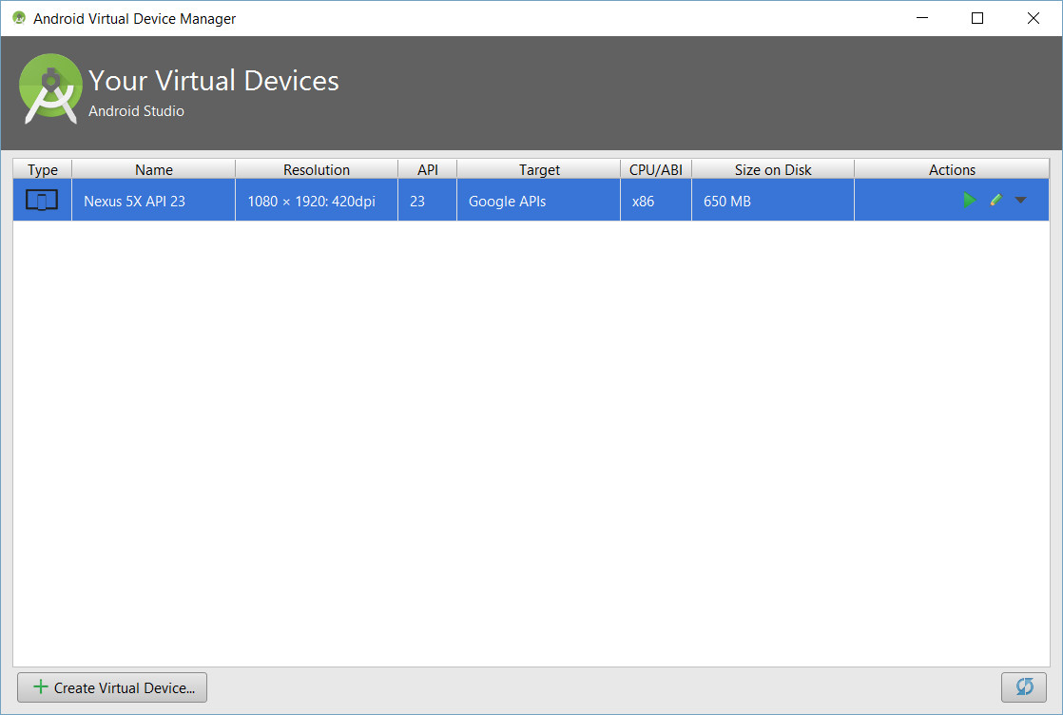Click the refresh AVD list button
The width and height of the screenshot is (1063, 715).
1024,687
